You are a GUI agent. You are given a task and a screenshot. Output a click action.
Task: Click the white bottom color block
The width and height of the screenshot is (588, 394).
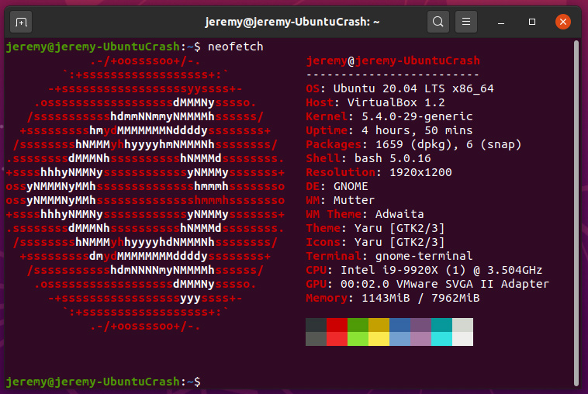(463, 339)
